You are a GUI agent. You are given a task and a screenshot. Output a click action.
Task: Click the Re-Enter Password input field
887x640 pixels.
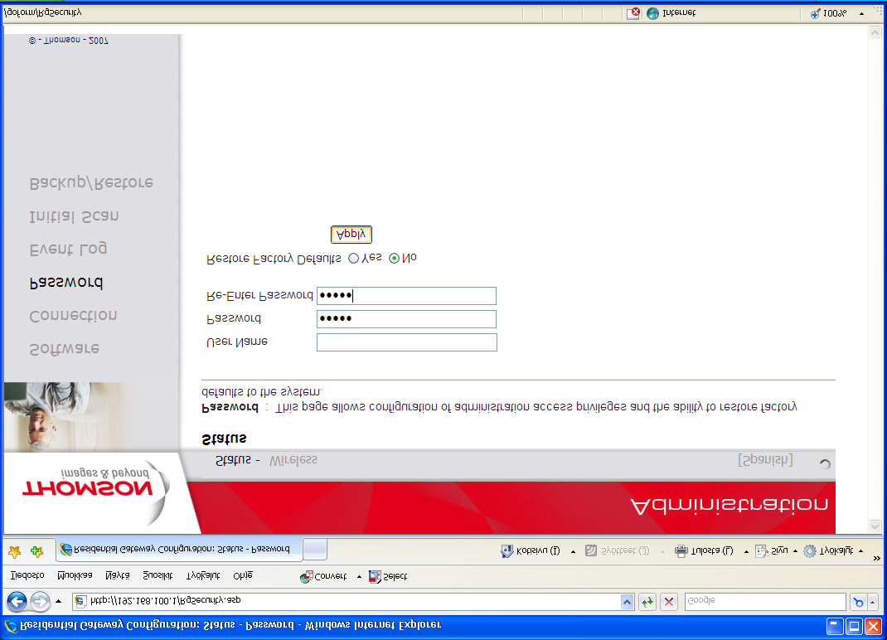406,296
